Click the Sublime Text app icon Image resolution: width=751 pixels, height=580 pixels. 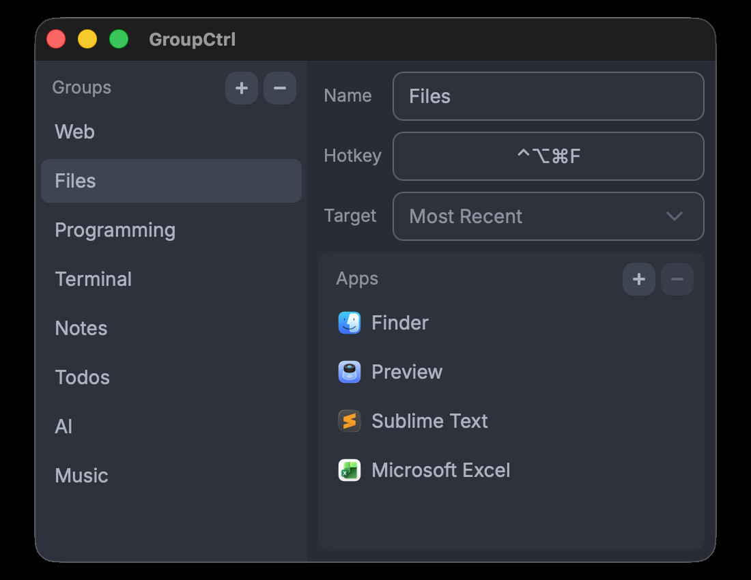pos(350,421)
